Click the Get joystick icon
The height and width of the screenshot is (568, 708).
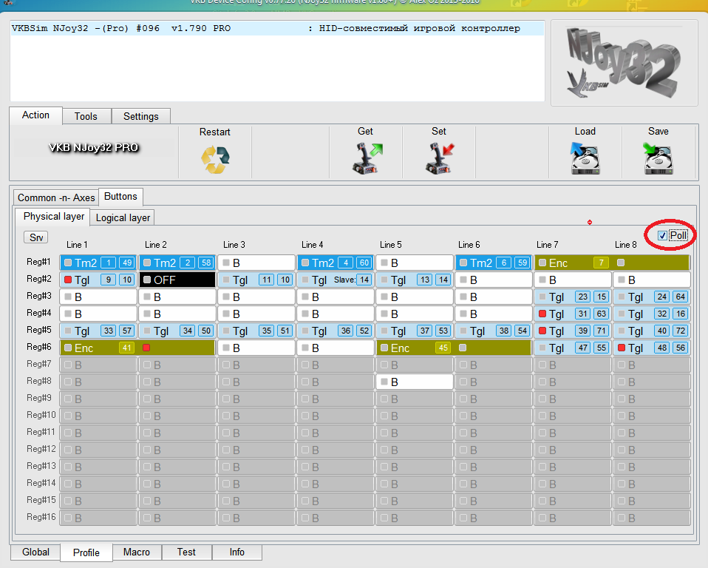366,158
